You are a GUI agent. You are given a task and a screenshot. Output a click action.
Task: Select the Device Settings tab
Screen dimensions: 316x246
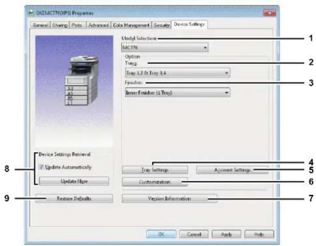[189, 25]
